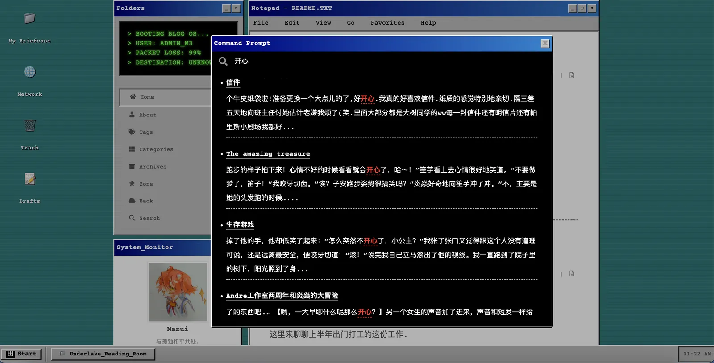Open the My Briefcase desktop icon
714x363 pixels.
[x=29, y=18]
